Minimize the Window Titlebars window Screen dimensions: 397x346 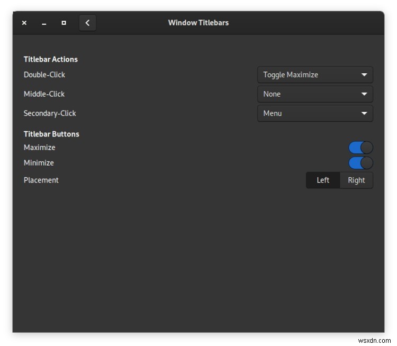pos(44,23)
